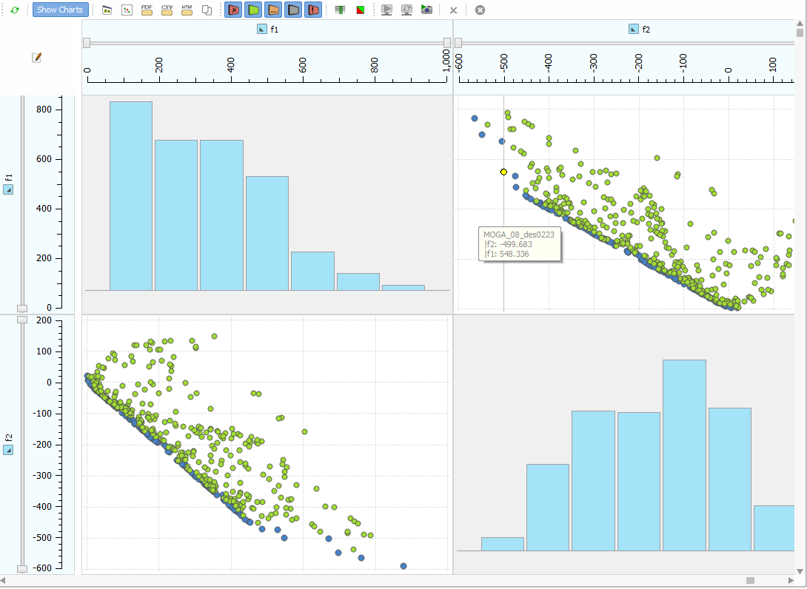Click the vertical scrollbar down arrow
This screenshot has height=589, width=807.
tap(800, 571)
